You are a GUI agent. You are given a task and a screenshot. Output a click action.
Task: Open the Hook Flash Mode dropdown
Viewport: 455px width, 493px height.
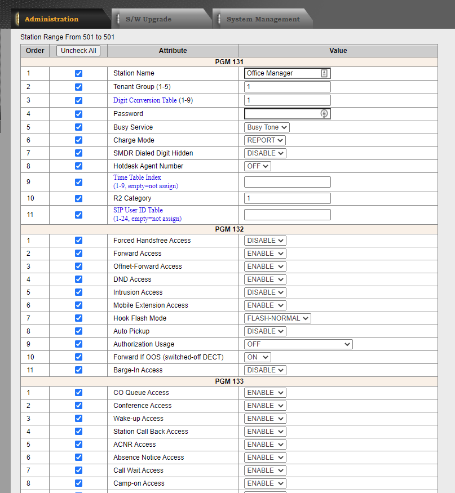pos(277,318)
